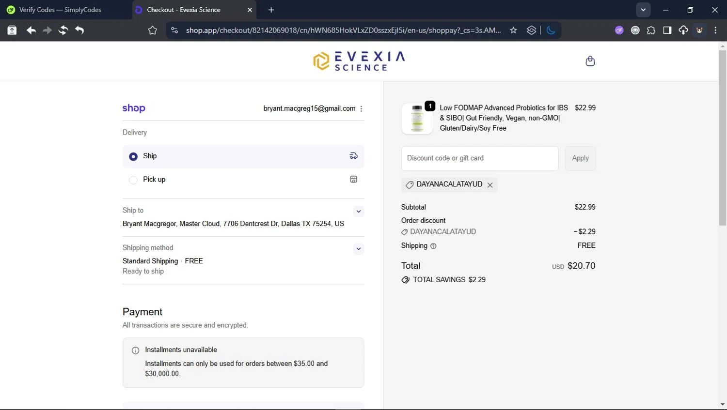Click the Low FODMAP Advanced Probiotics title
This screenshot has height=410, width=727.
point(504,118)
